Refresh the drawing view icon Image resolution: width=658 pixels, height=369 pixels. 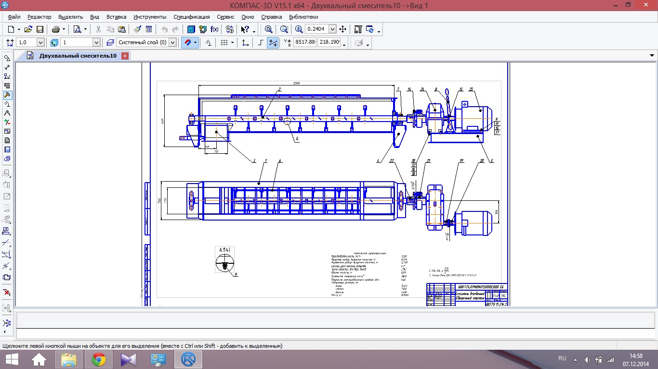pyautogui.click(x=370, y=29)
